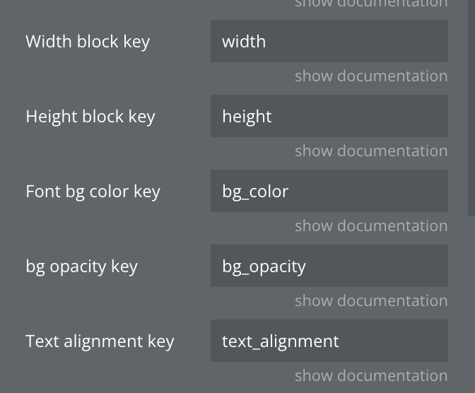Open documentation link below Height block key
Screen dimensions: 475x393
click(x=371, y=151)
